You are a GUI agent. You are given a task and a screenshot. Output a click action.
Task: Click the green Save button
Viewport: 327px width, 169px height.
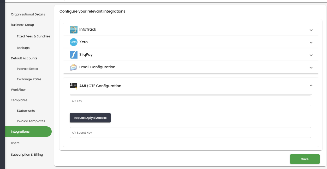(x=305, y=159)
